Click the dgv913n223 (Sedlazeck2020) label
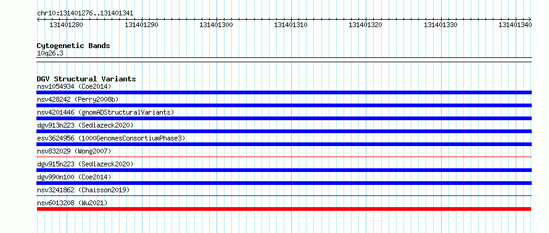Viewport: 549px width, 233px height. [85, 125]
